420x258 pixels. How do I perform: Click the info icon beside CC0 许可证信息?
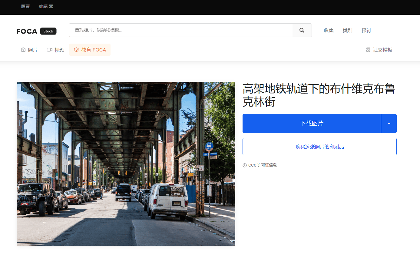click(x=245, y=165)
